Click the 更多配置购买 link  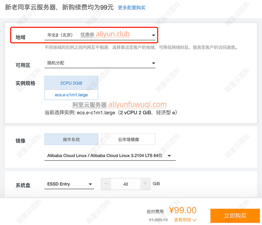(132, 8)
